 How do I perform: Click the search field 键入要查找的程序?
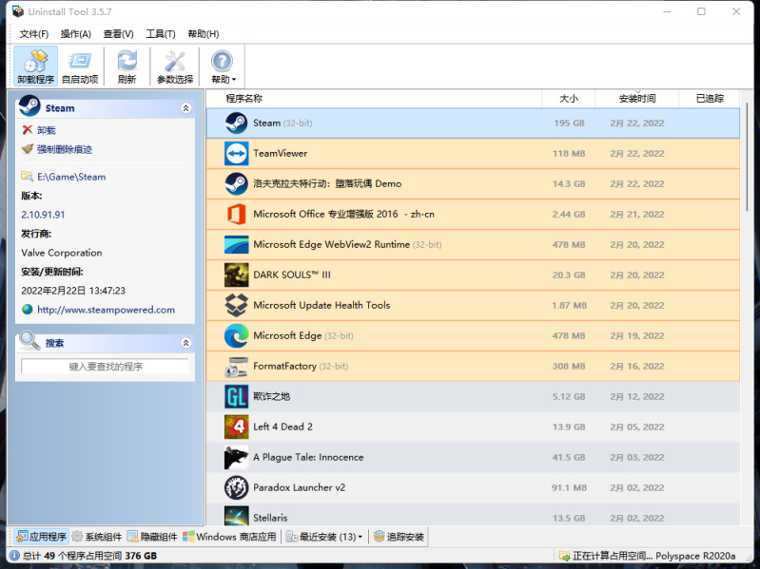[x=105, y=367]
